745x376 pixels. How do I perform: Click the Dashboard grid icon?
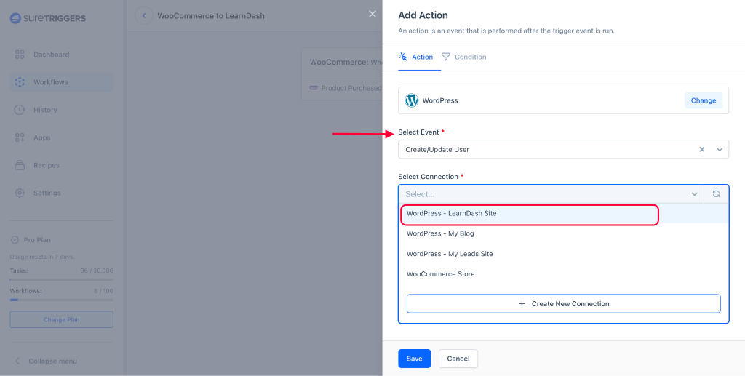tap(20, 55)
